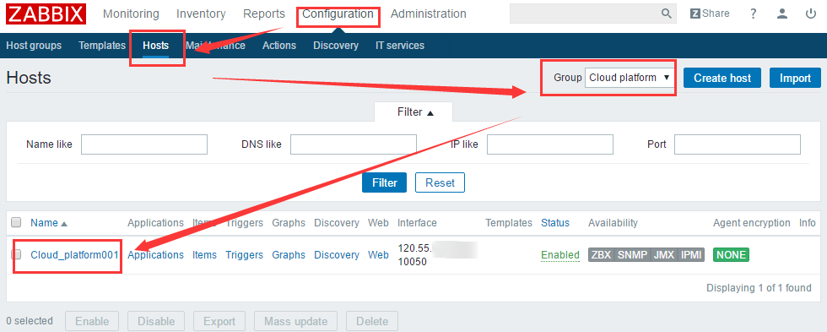Click the NONE encryption badge
This screenshot has width=827, height=332.
coord(731,255)
